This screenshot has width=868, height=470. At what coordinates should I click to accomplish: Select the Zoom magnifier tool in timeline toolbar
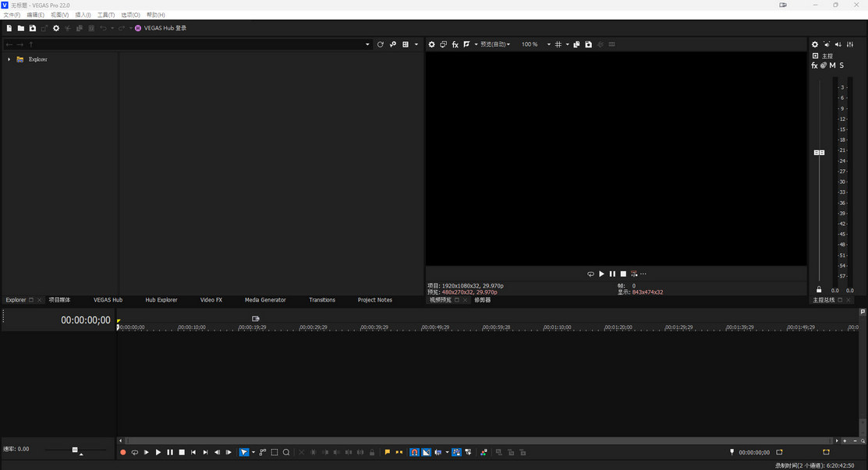pos(286,452)
